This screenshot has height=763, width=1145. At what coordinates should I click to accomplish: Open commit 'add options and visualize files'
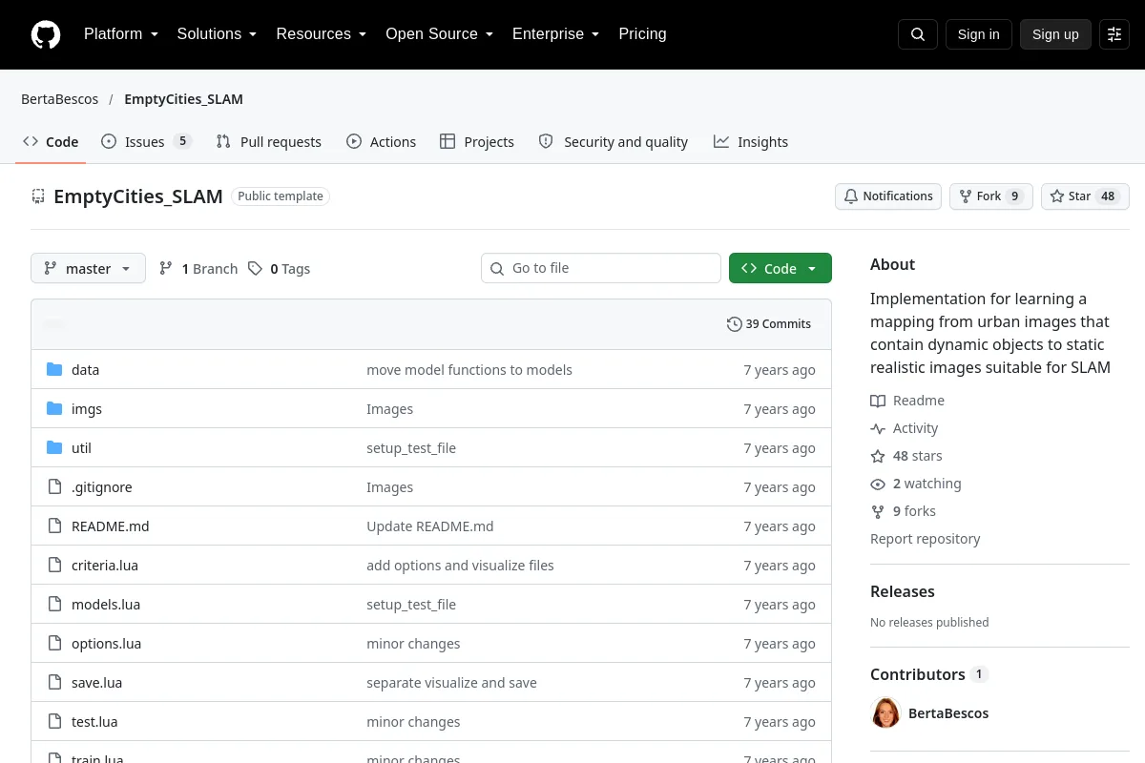click(x=460, y=566)
